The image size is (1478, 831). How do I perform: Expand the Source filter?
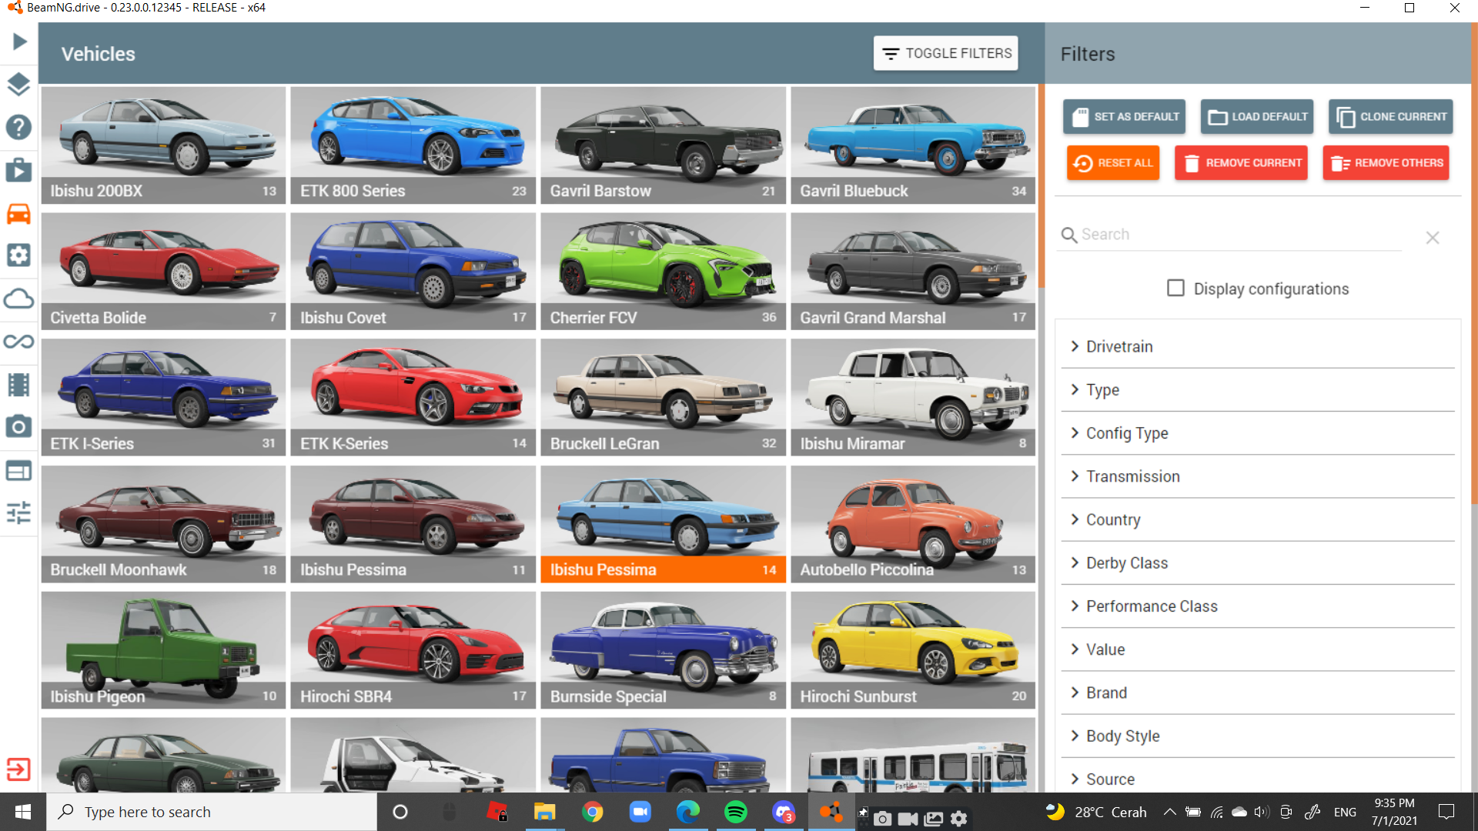(x=1258, y=776)
